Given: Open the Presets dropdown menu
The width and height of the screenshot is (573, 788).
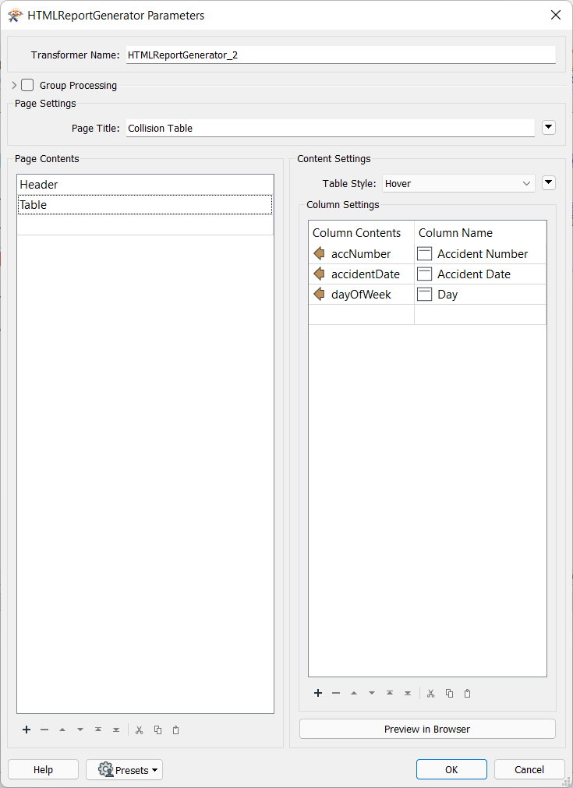Looking at the screenshot, I should click(x=124, y=769).
